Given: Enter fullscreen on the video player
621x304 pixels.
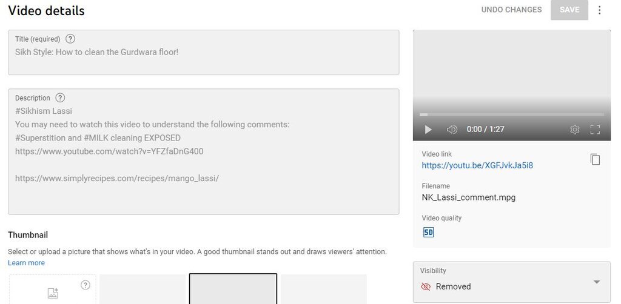Looking at the screenshot, I should coord(596,129).
